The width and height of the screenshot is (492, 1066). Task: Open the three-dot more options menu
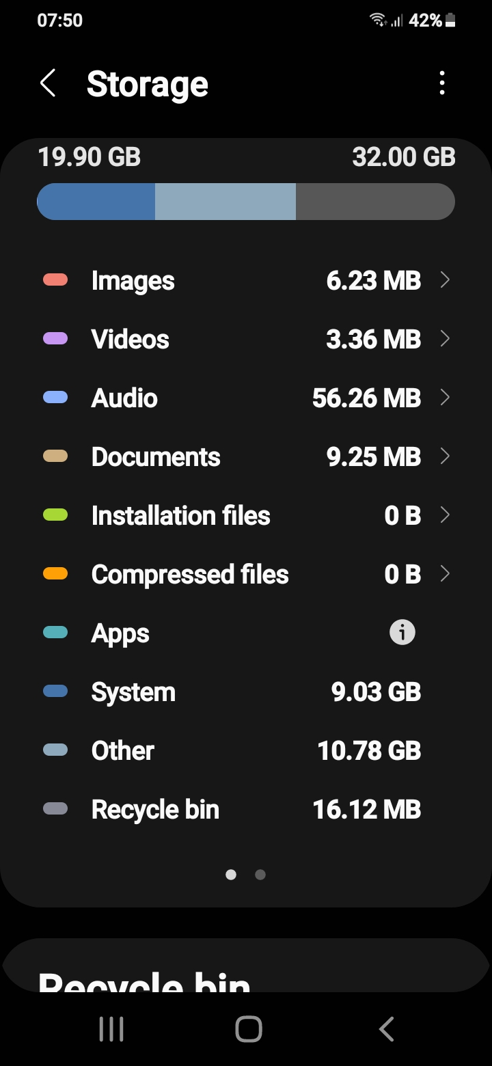[442, 83]
